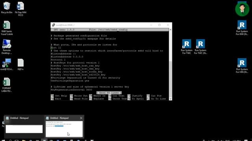Launch Run System For HIN shortcut
252x141 pixels.
[x=242, y=66]
